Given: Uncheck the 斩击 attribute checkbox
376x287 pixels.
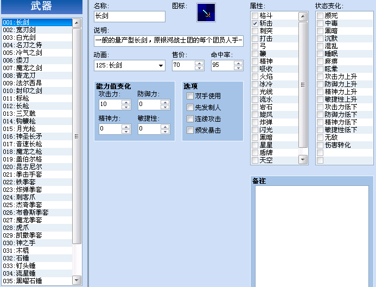Looking at the screenshot, I should tap(255, 23).
